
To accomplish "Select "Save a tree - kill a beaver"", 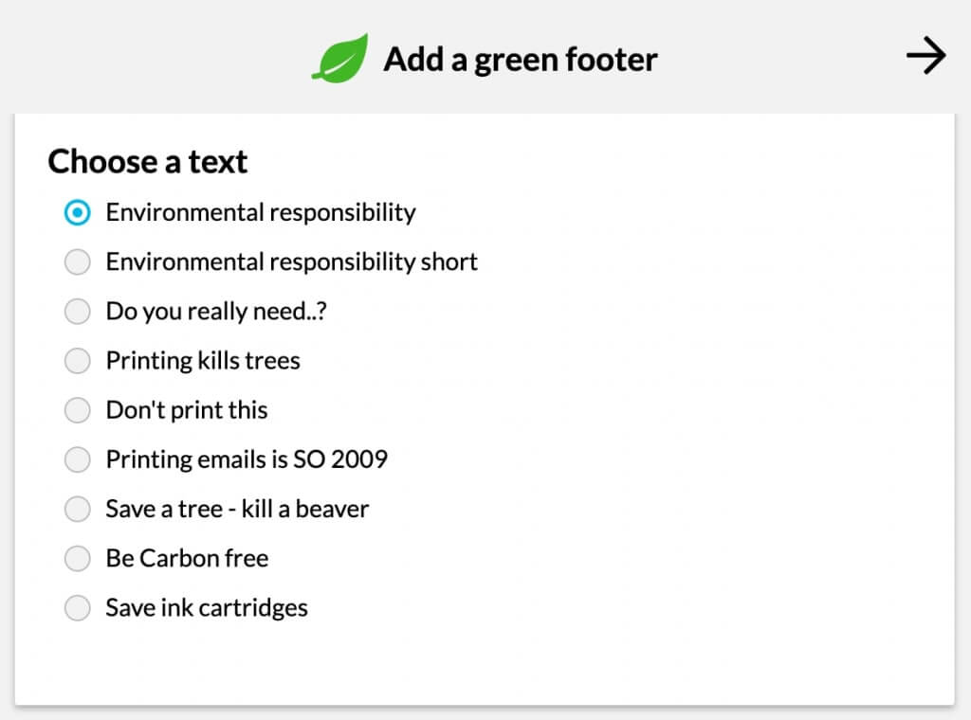I will [77, 509].
